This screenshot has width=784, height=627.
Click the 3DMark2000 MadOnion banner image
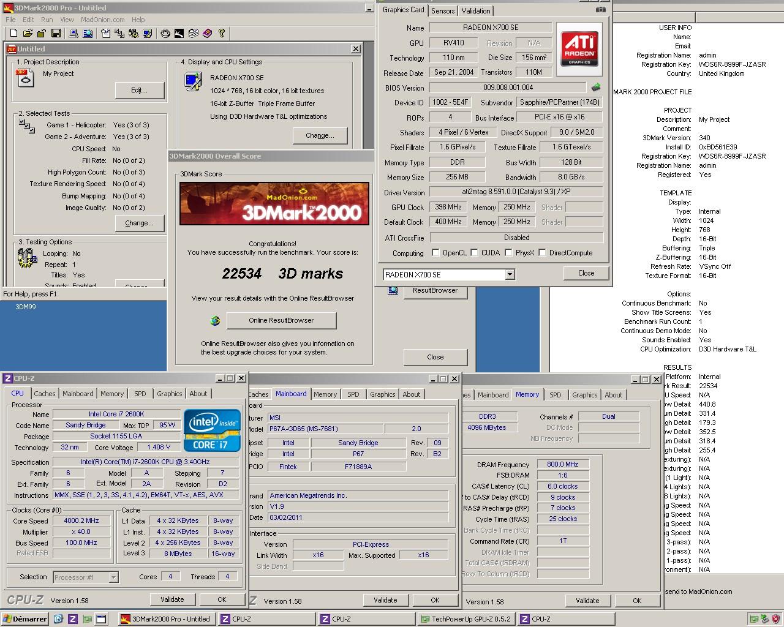tap(274, 204)
